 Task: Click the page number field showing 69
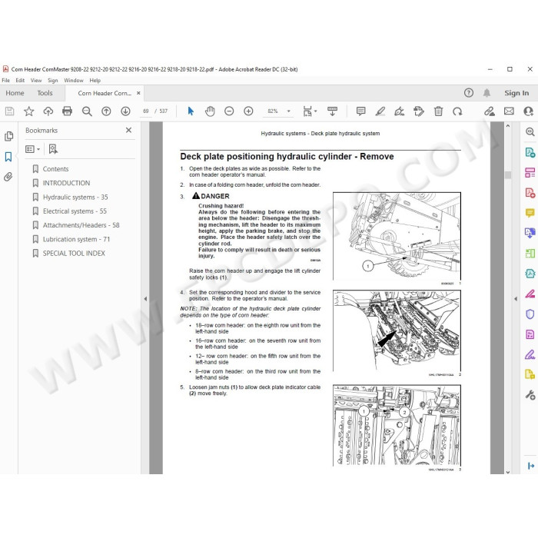pos(146,111)
